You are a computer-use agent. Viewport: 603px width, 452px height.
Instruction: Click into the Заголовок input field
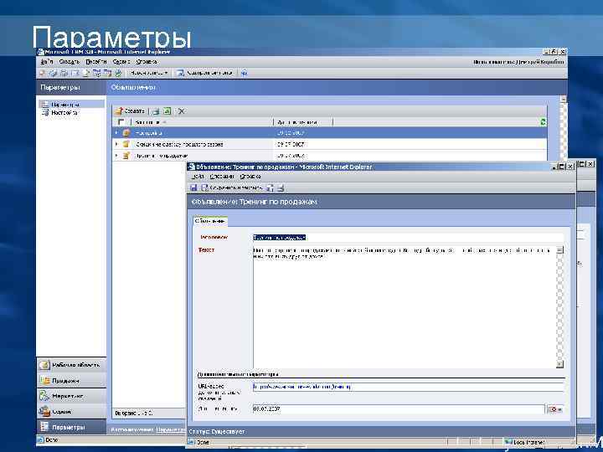(408, 238)
